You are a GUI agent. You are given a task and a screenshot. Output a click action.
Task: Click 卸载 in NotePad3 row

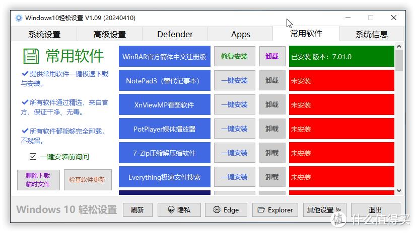272,80
